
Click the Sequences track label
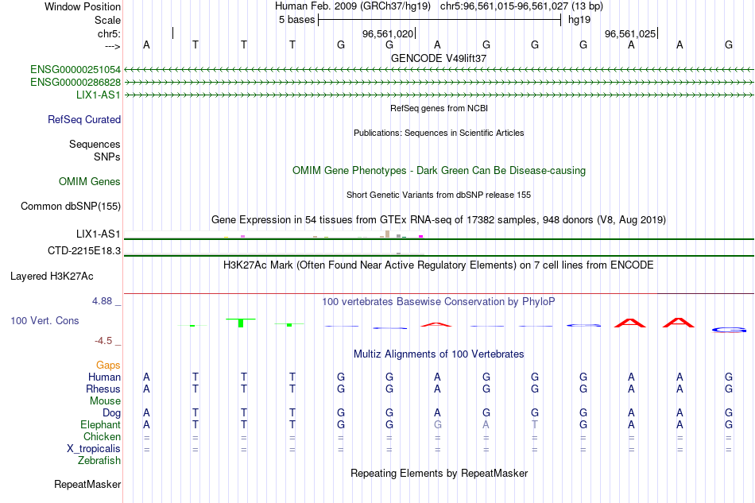pyautogui.click(x=95, y=144)
